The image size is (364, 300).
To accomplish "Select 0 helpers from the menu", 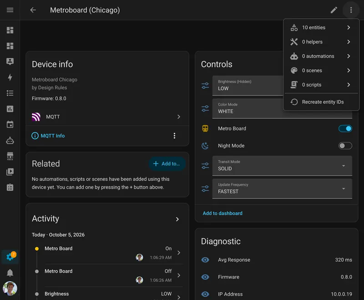I will pos(321,42).
